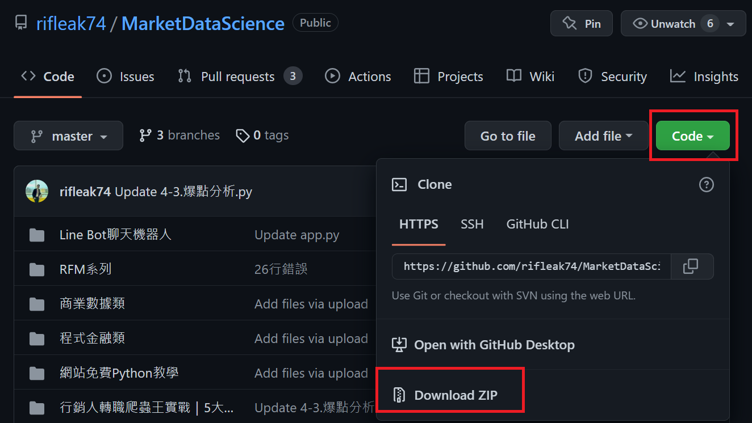
Task: Open the master branch selector dropdown
Action: coord(68,136)
